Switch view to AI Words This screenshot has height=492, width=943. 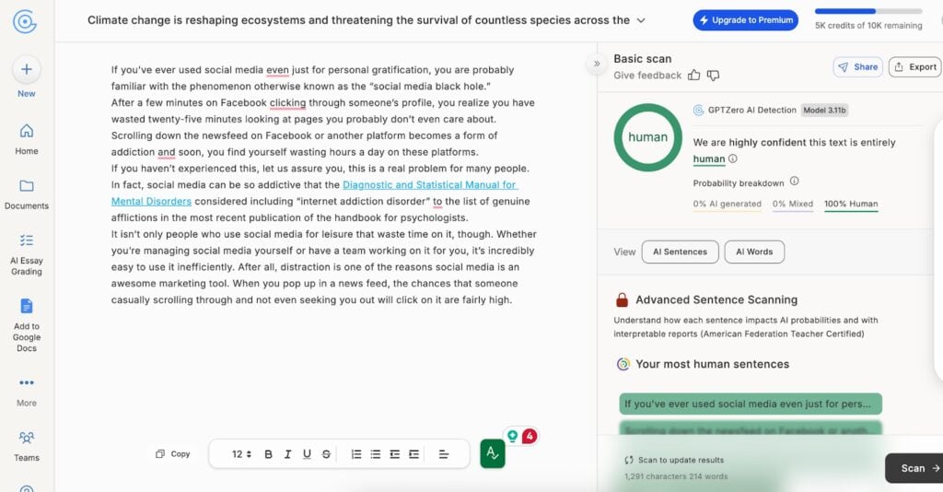tap(754, 252)
